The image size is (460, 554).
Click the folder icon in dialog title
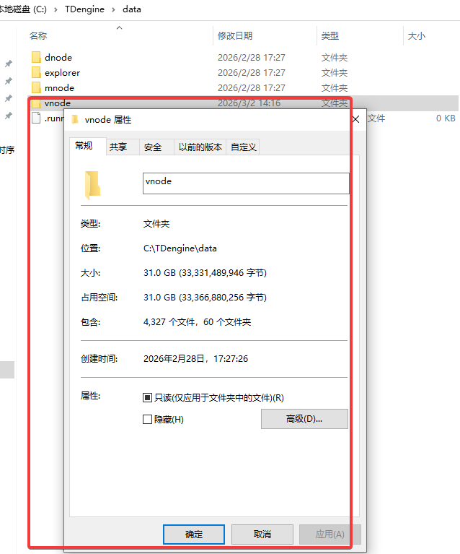75,120
